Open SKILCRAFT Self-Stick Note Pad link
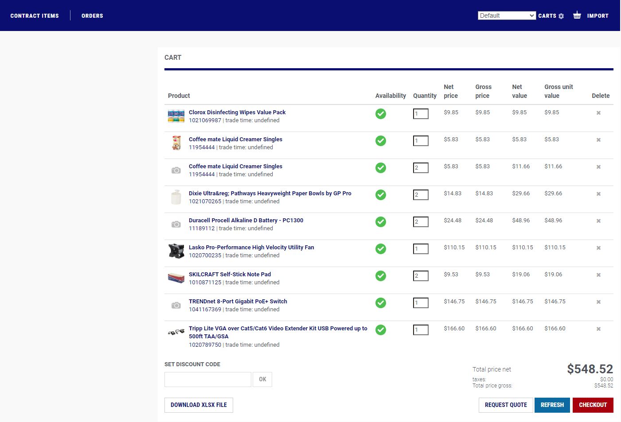The height and width of the screenshot is (422, 621). (230, 275)
